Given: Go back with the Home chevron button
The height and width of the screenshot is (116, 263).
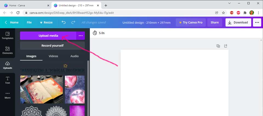Looking at the screenshot, I should click(x=12, y=22).
